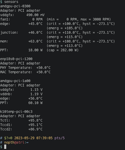Viewport: 125px width, 150px height.
Task: Select the amdgpu-pci-1a00 device header
Action: 15,81
